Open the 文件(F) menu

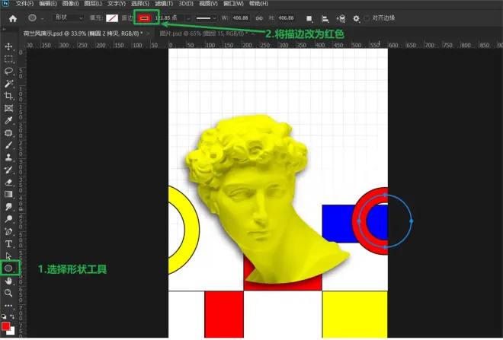point(24,4)
